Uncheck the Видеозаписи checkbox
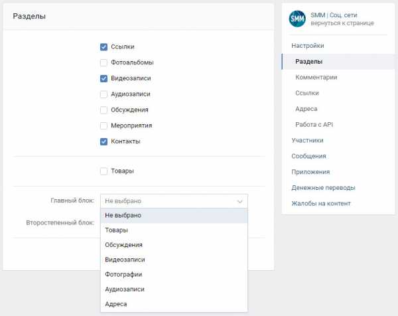The height and width of the screenshot is (316, 398). pos(103,78)
